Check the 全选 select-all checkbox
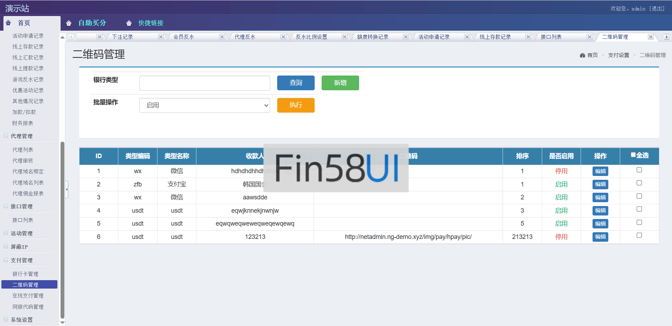Screen dimensions: 672x326 coord(633,155)
